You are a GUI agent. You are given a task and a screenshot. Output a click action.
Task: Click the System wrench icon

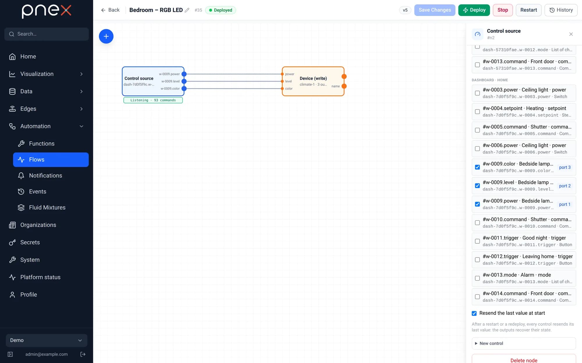12,260
